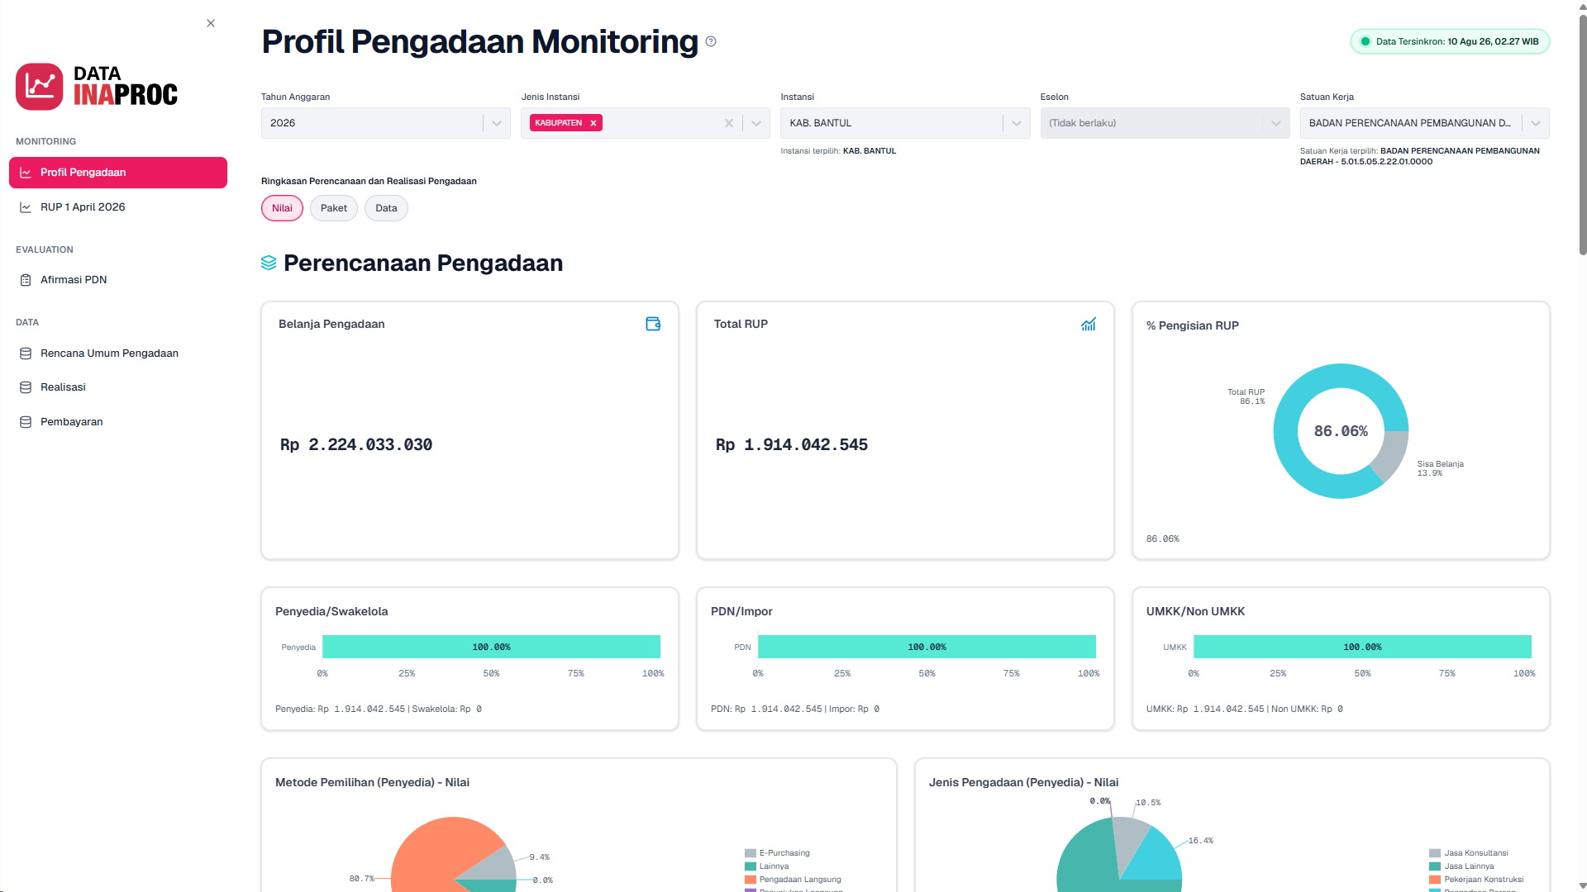This screenshot has width=1587, height=892.
Task: Click the Rp 2.224.033.030 Belanja Pengadaan value
Action: point(356,444)
